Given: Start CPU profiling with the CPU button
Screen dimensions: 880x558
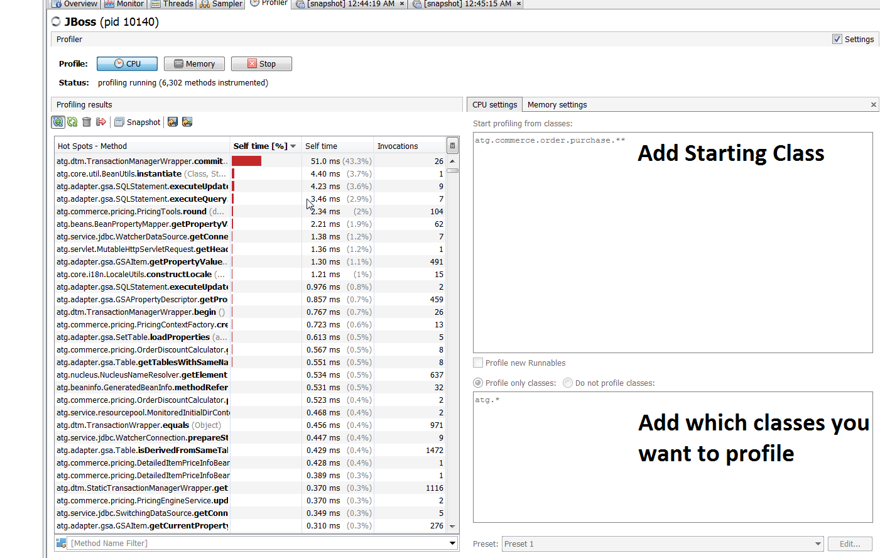Looking at the screenshot, I should (127, 64).
